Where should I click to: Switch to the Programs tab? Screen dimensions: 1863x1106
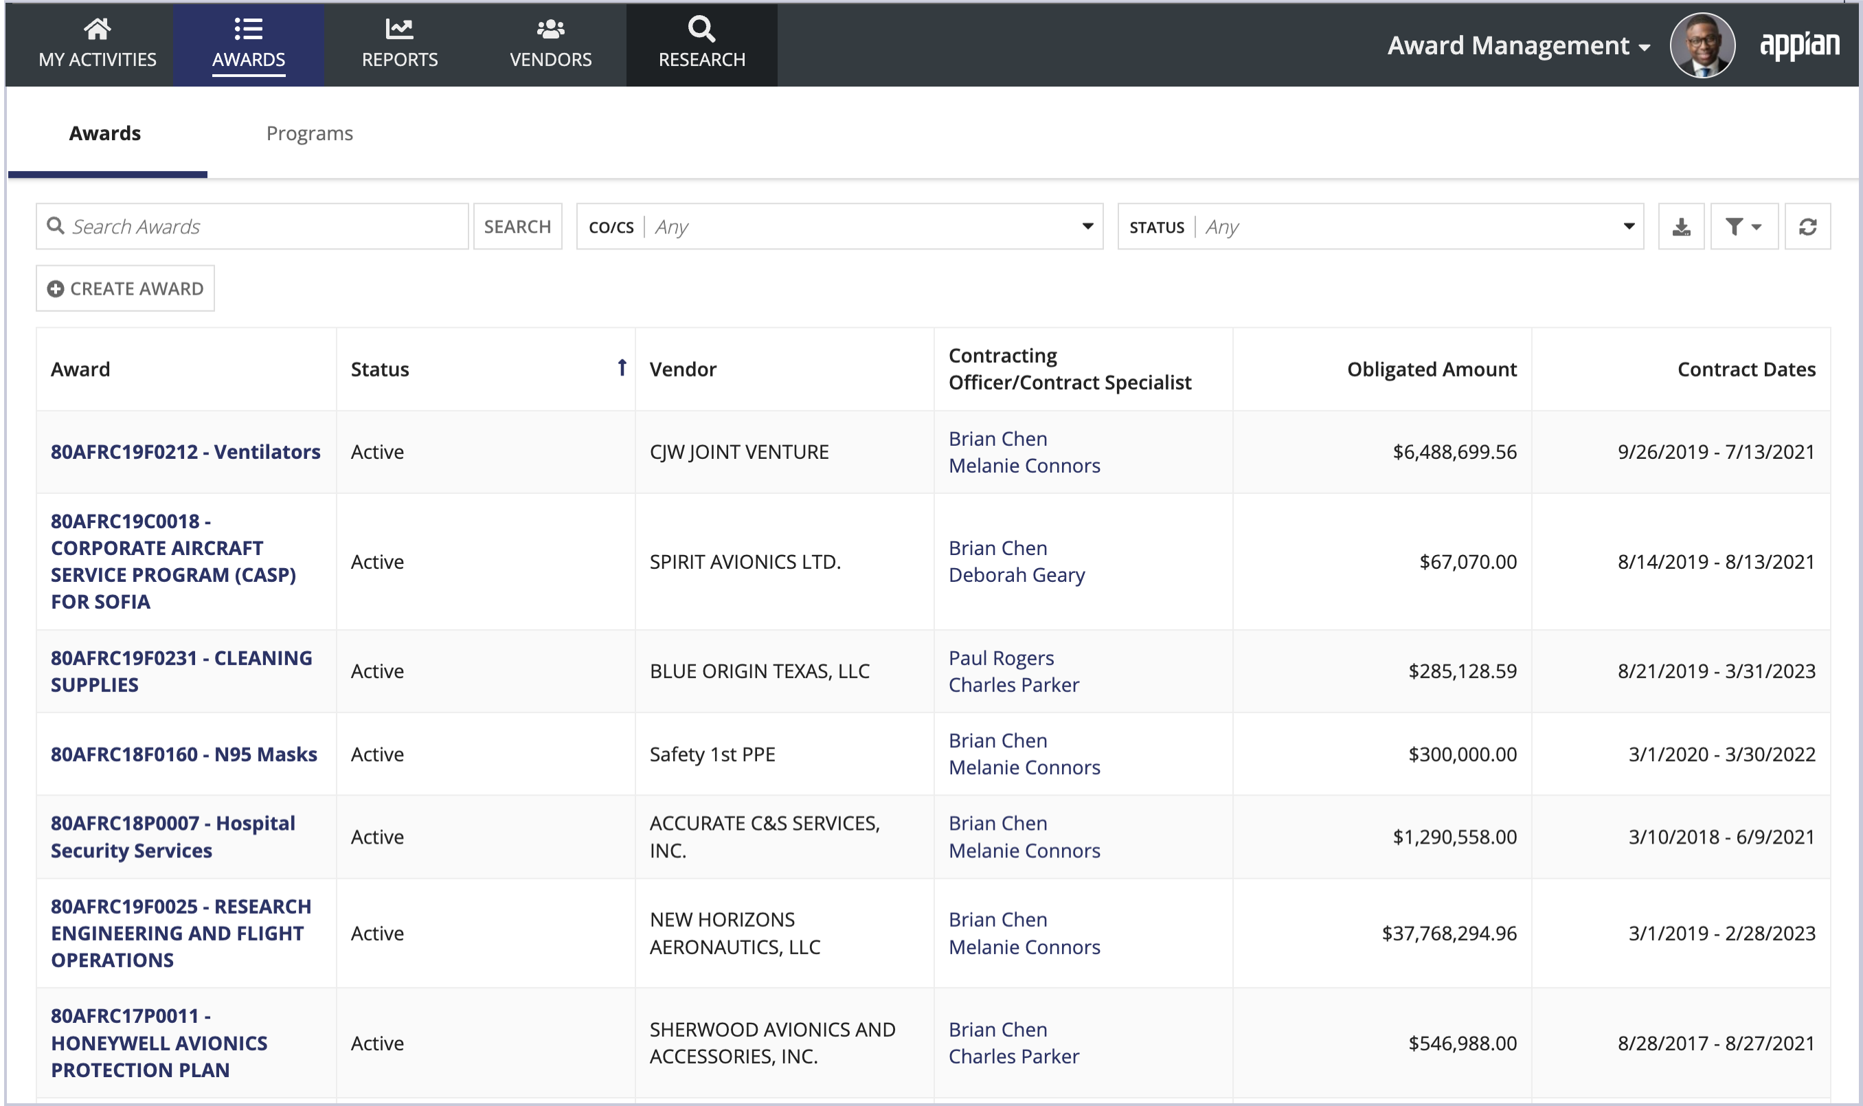point(308,132)
